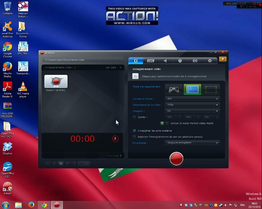Launch Adobe Reader XI shortcut
This screenshot has width=262, height=209.
(8, 90)
